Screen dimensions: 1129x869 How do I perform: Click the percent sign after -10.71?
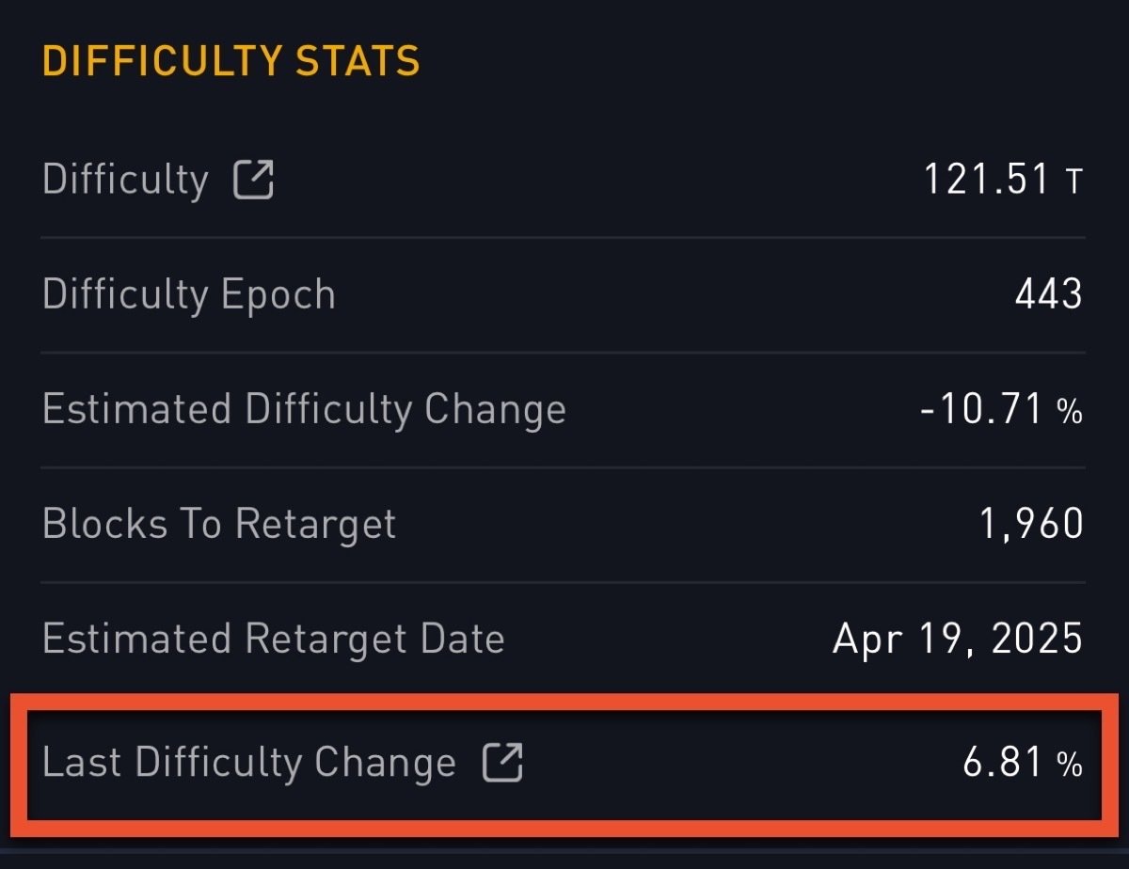[1070, 412]
